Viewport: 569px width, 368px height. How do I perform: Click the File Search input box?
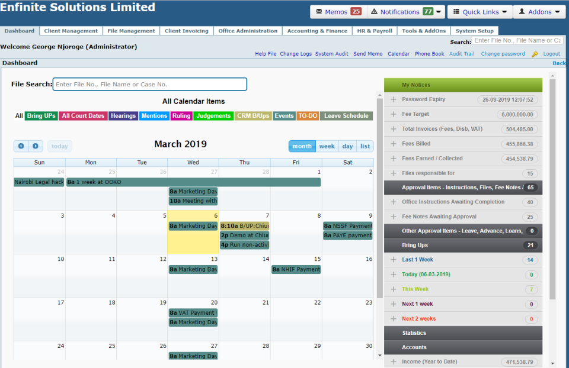149,84
